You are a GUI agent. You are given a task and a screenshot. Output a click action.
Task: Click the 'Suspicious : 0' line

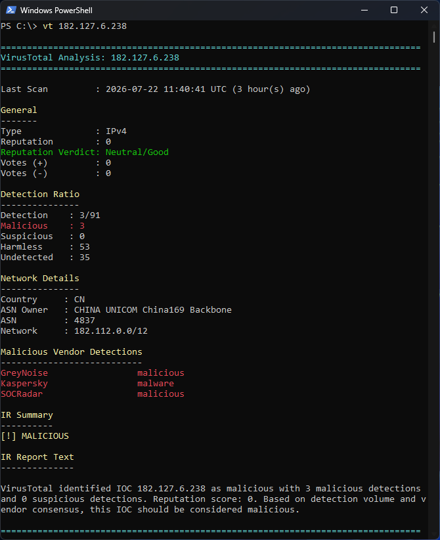coord(43,236)
